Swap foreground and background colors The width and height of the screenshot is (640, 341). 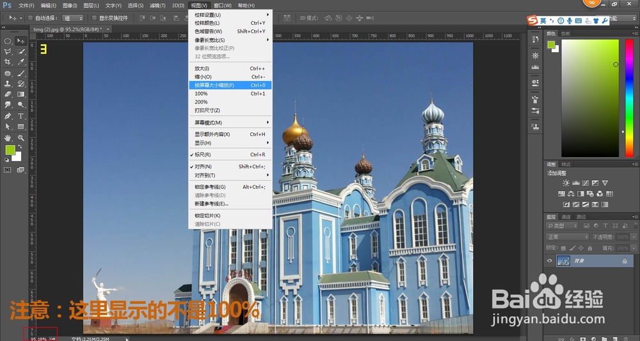click(20, 147)
